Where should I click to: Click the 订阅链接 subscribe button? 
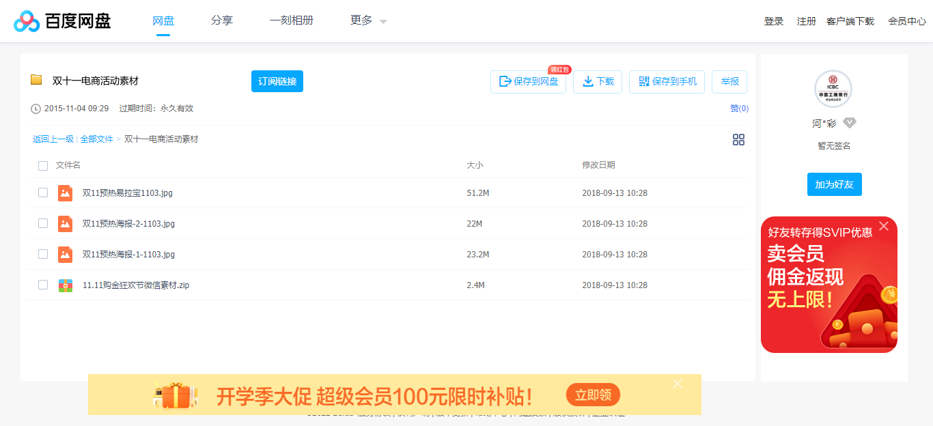pyautogui.click(x=277, y=81)
